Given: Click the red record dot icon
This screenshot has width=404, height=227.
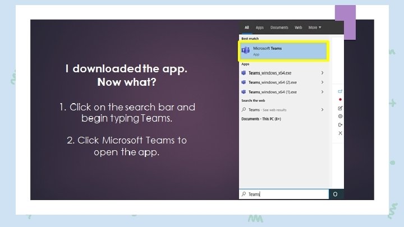Looking at the screenshot, I should click(x=340, y=100).
